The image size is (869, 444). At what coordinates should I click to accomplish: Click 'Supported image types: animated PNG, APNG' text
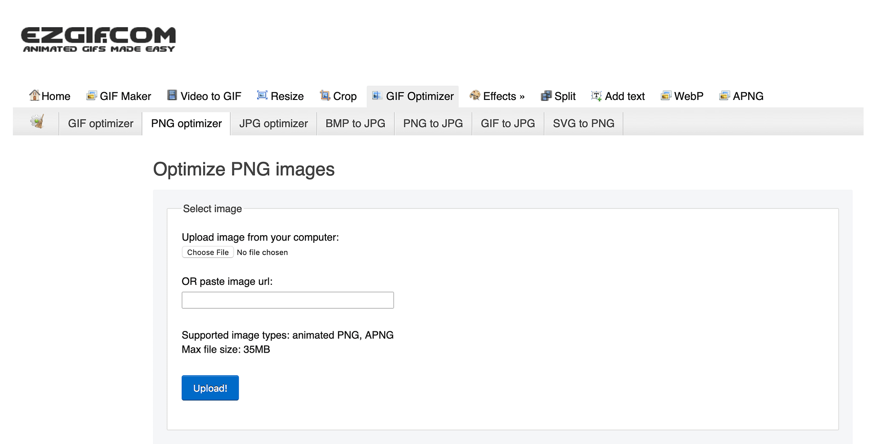pyautogui.click(x=287, y=335)
